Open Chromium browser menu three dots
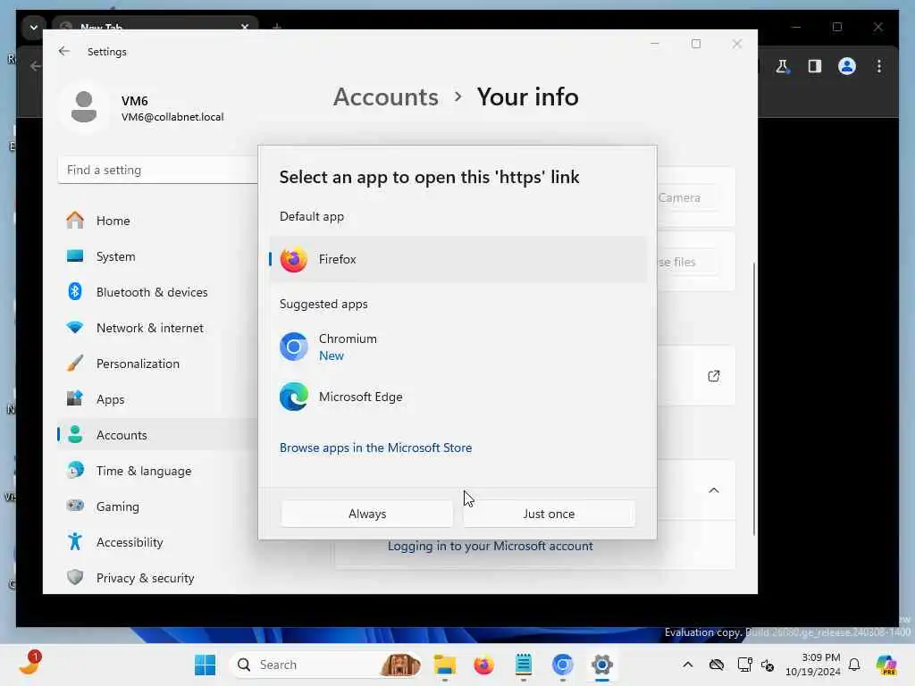The width and height of the screenshot is (915, 686). coord(879,66)
